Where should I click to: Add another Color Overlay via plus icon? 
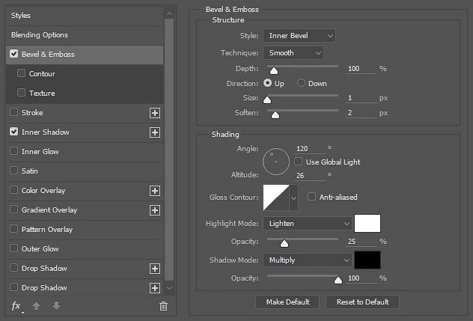155,191
